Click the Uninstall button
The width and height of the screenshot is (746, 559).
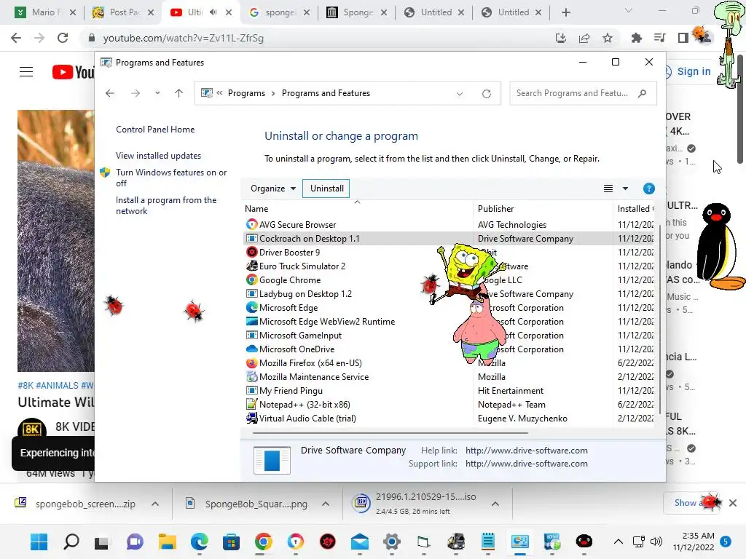click(327, 189)
